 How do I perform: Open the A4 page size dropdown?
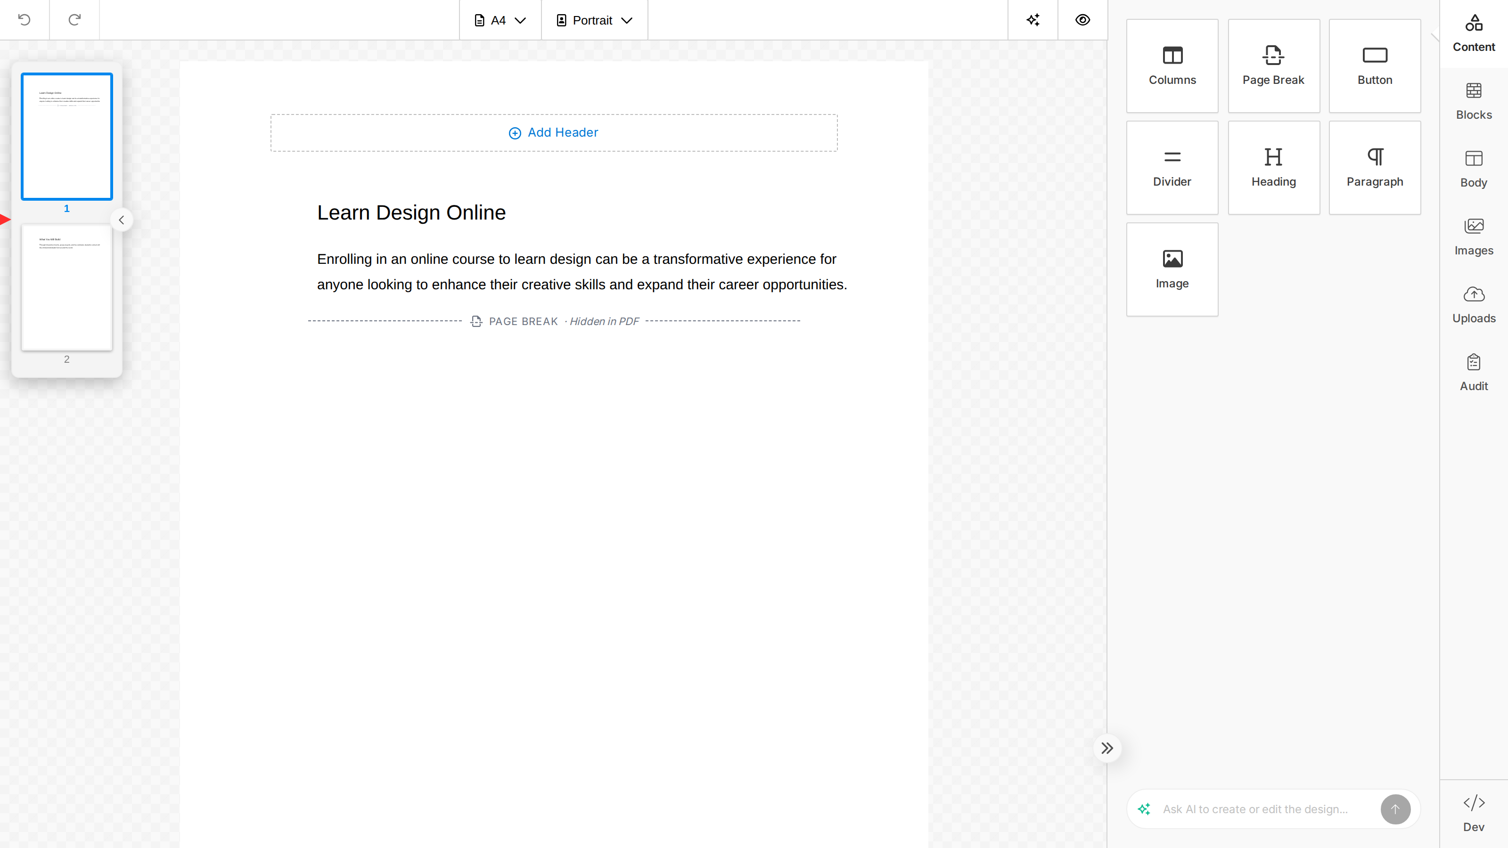click(x=500, y=20)
